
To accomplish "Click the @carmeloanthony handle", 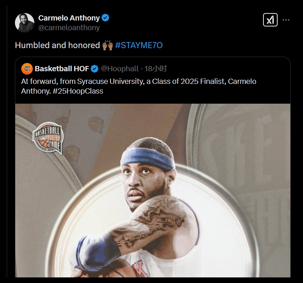I will [x=69, y=28].
